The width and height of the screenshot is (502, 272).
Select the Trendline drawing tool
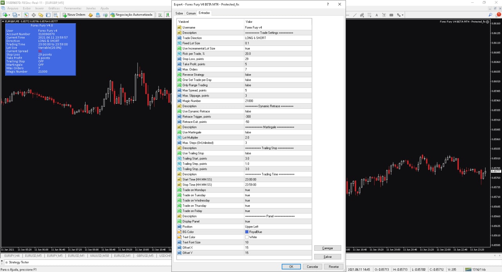355,15
